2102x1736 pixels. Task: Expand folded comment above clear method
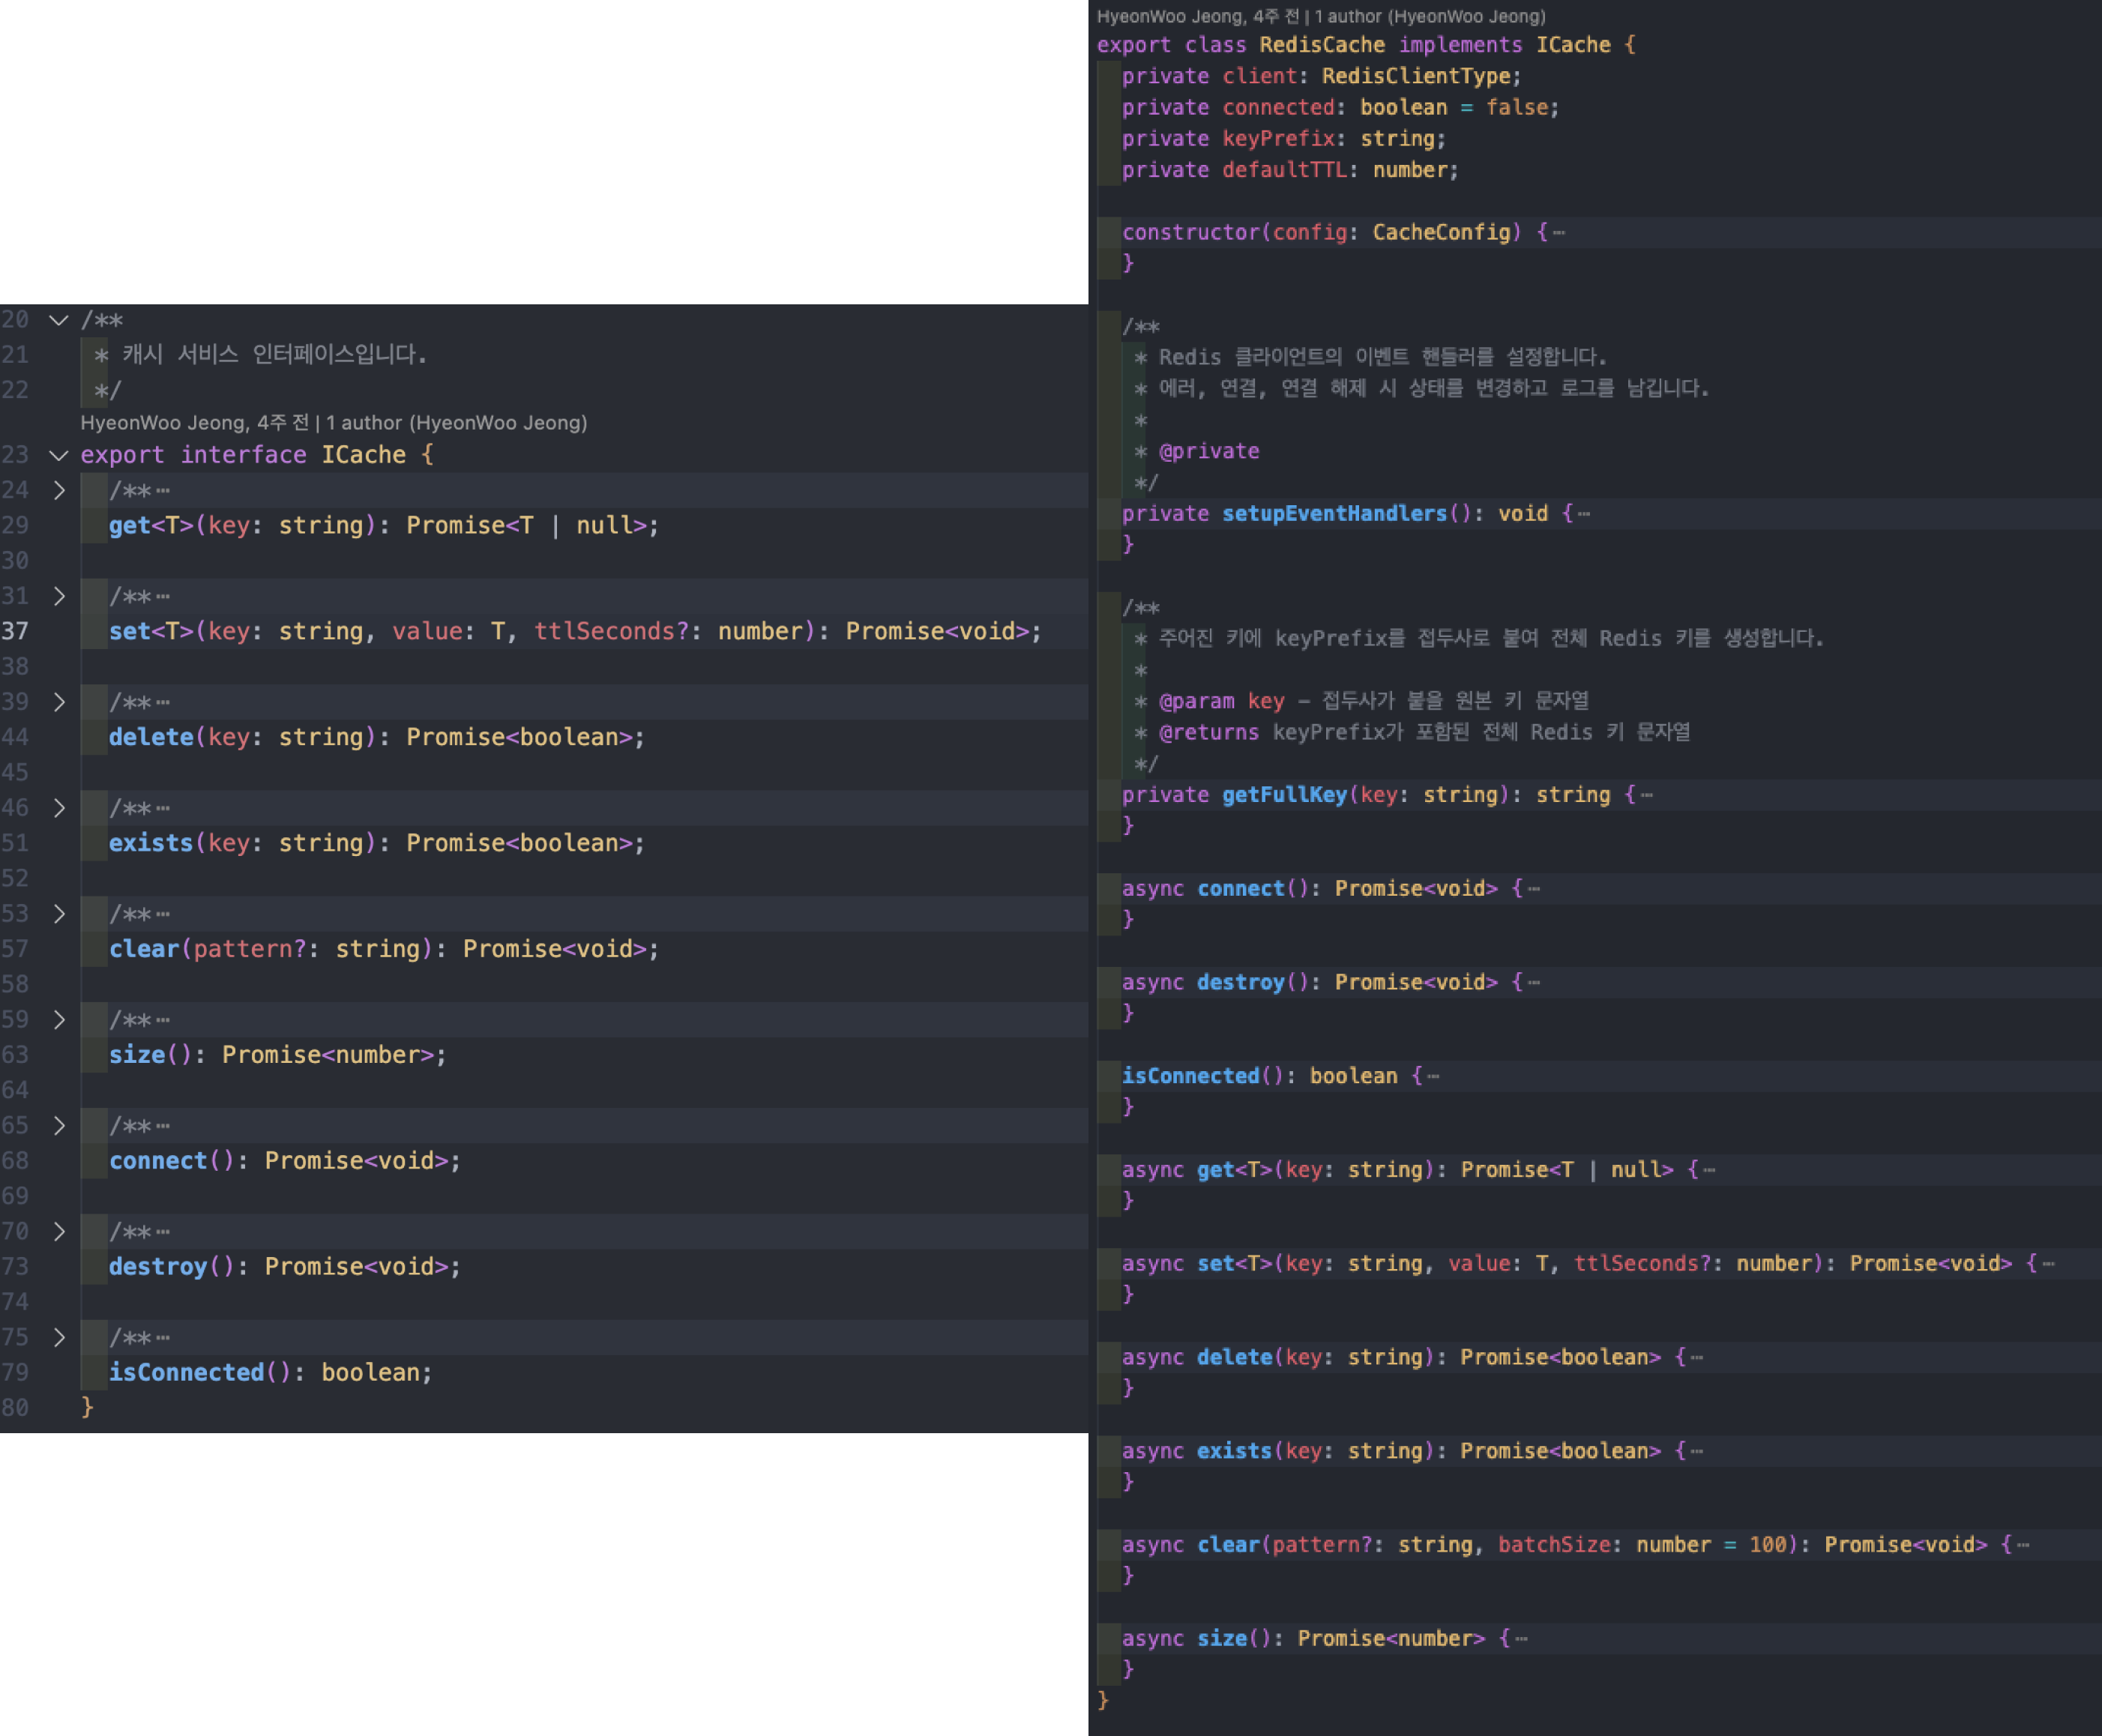pyautogui.click(x=59, y=915)
